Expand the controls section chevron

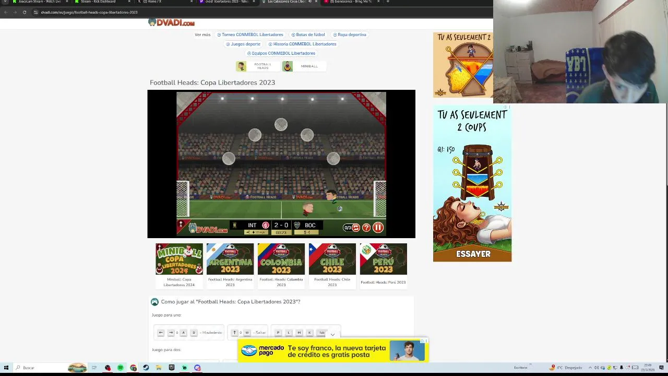tap(332, 335)
